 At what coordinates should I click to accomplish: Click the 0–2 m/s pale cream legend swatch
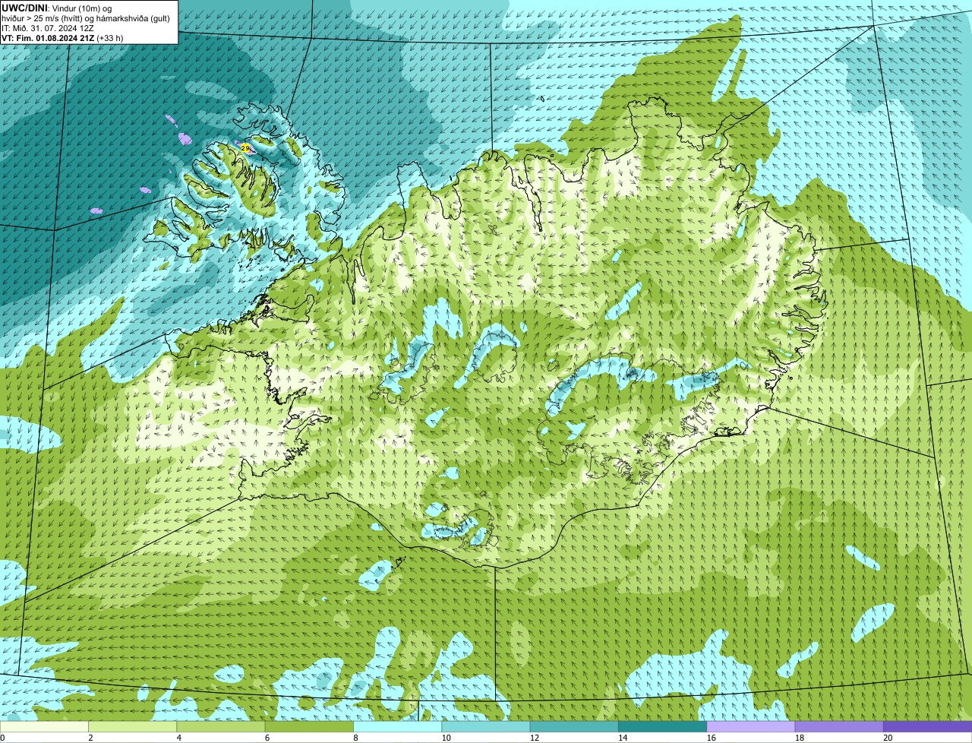[x=44, y=726]
